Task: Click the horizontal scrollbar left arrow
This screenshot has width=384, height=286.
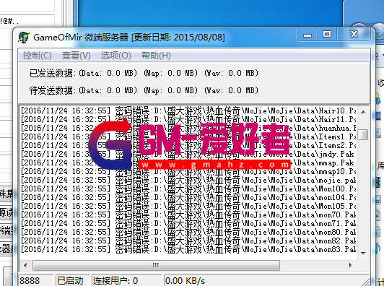Action: coord(25,265)
